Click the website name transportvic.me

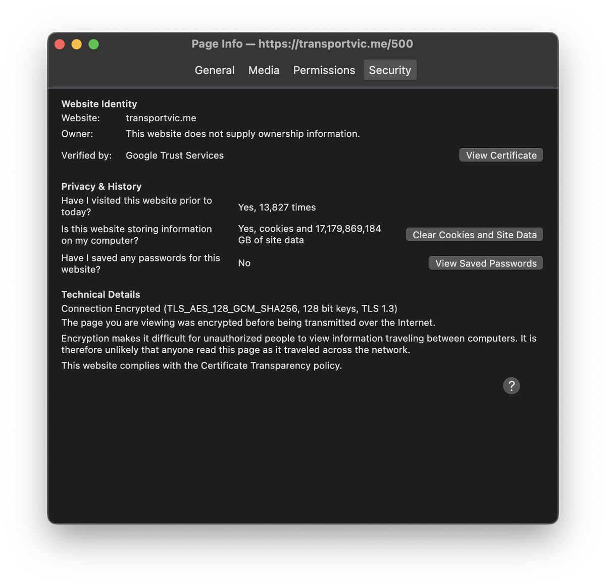(x=161, y=118)
